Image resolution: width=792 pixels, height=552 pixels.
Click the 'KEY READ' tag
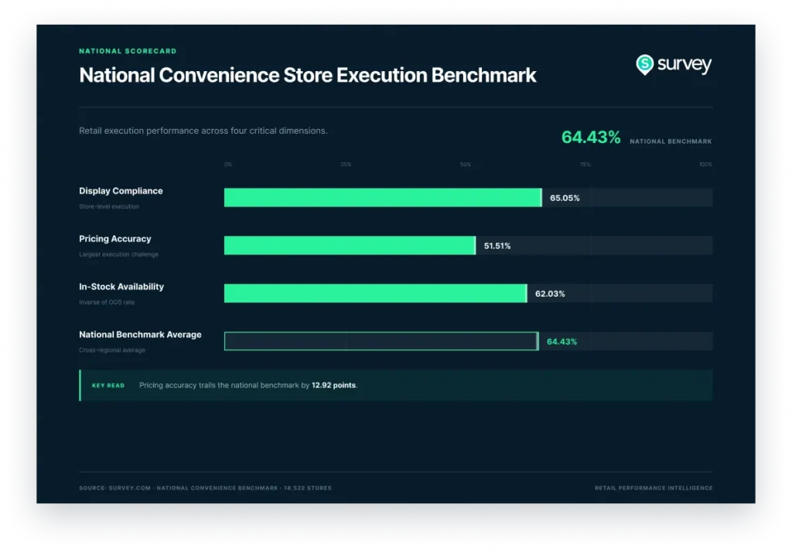(x=108, y=385)
